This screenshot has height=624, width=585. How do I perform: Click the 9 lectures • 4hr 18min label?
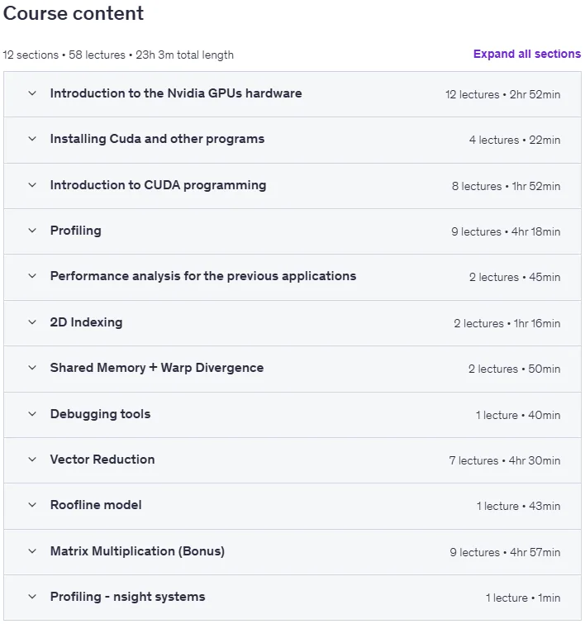coord(506,231)
